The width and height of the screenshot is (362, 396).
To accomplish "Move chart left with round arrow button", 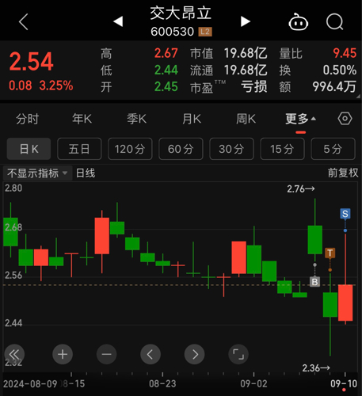I will pos(151,354).
